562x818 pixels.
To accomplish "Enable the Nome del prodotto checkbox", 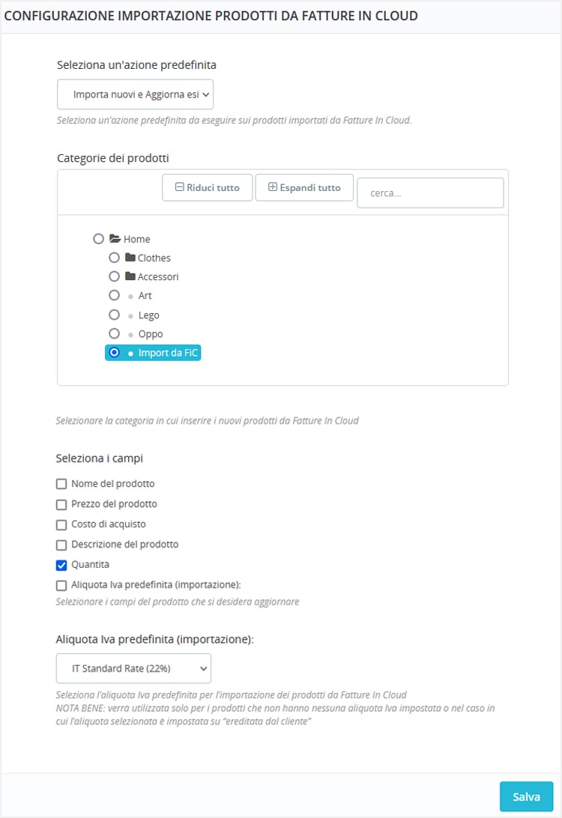I will 61,484.
